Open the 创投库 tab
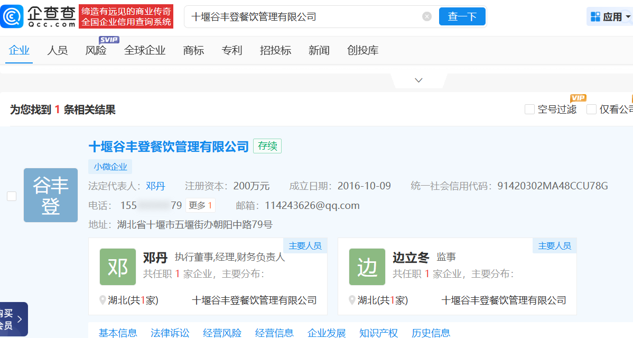This screenshot has height=338, width=633. (362, 51)
